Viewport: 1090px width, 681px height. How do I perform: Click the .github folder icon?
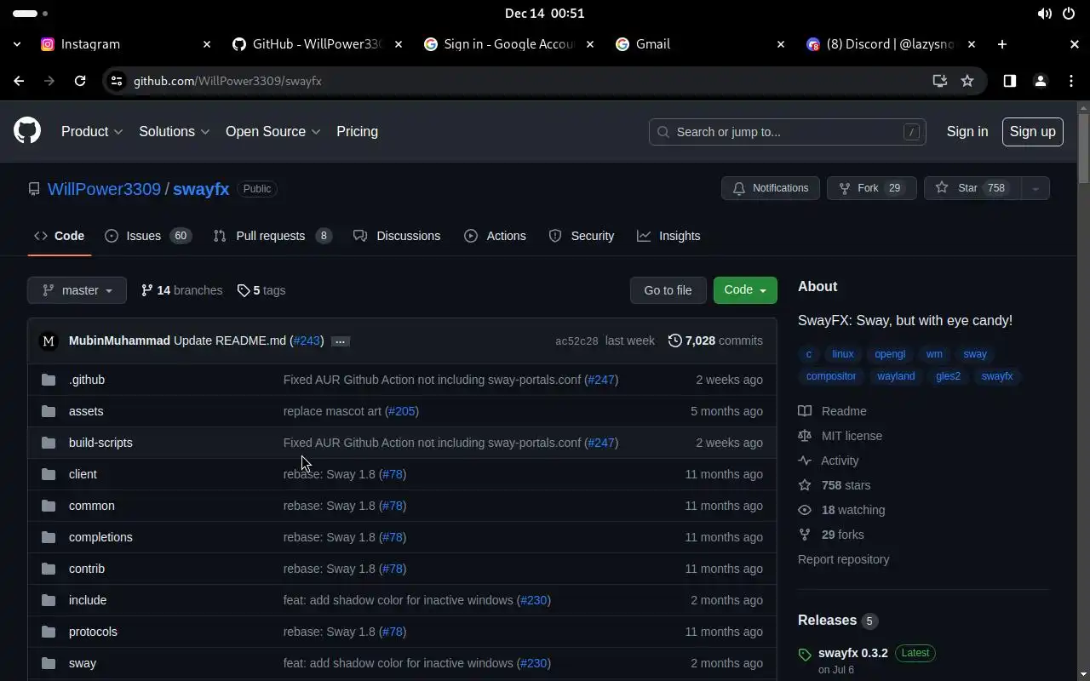pyautogui.click(x=49, y=380)
